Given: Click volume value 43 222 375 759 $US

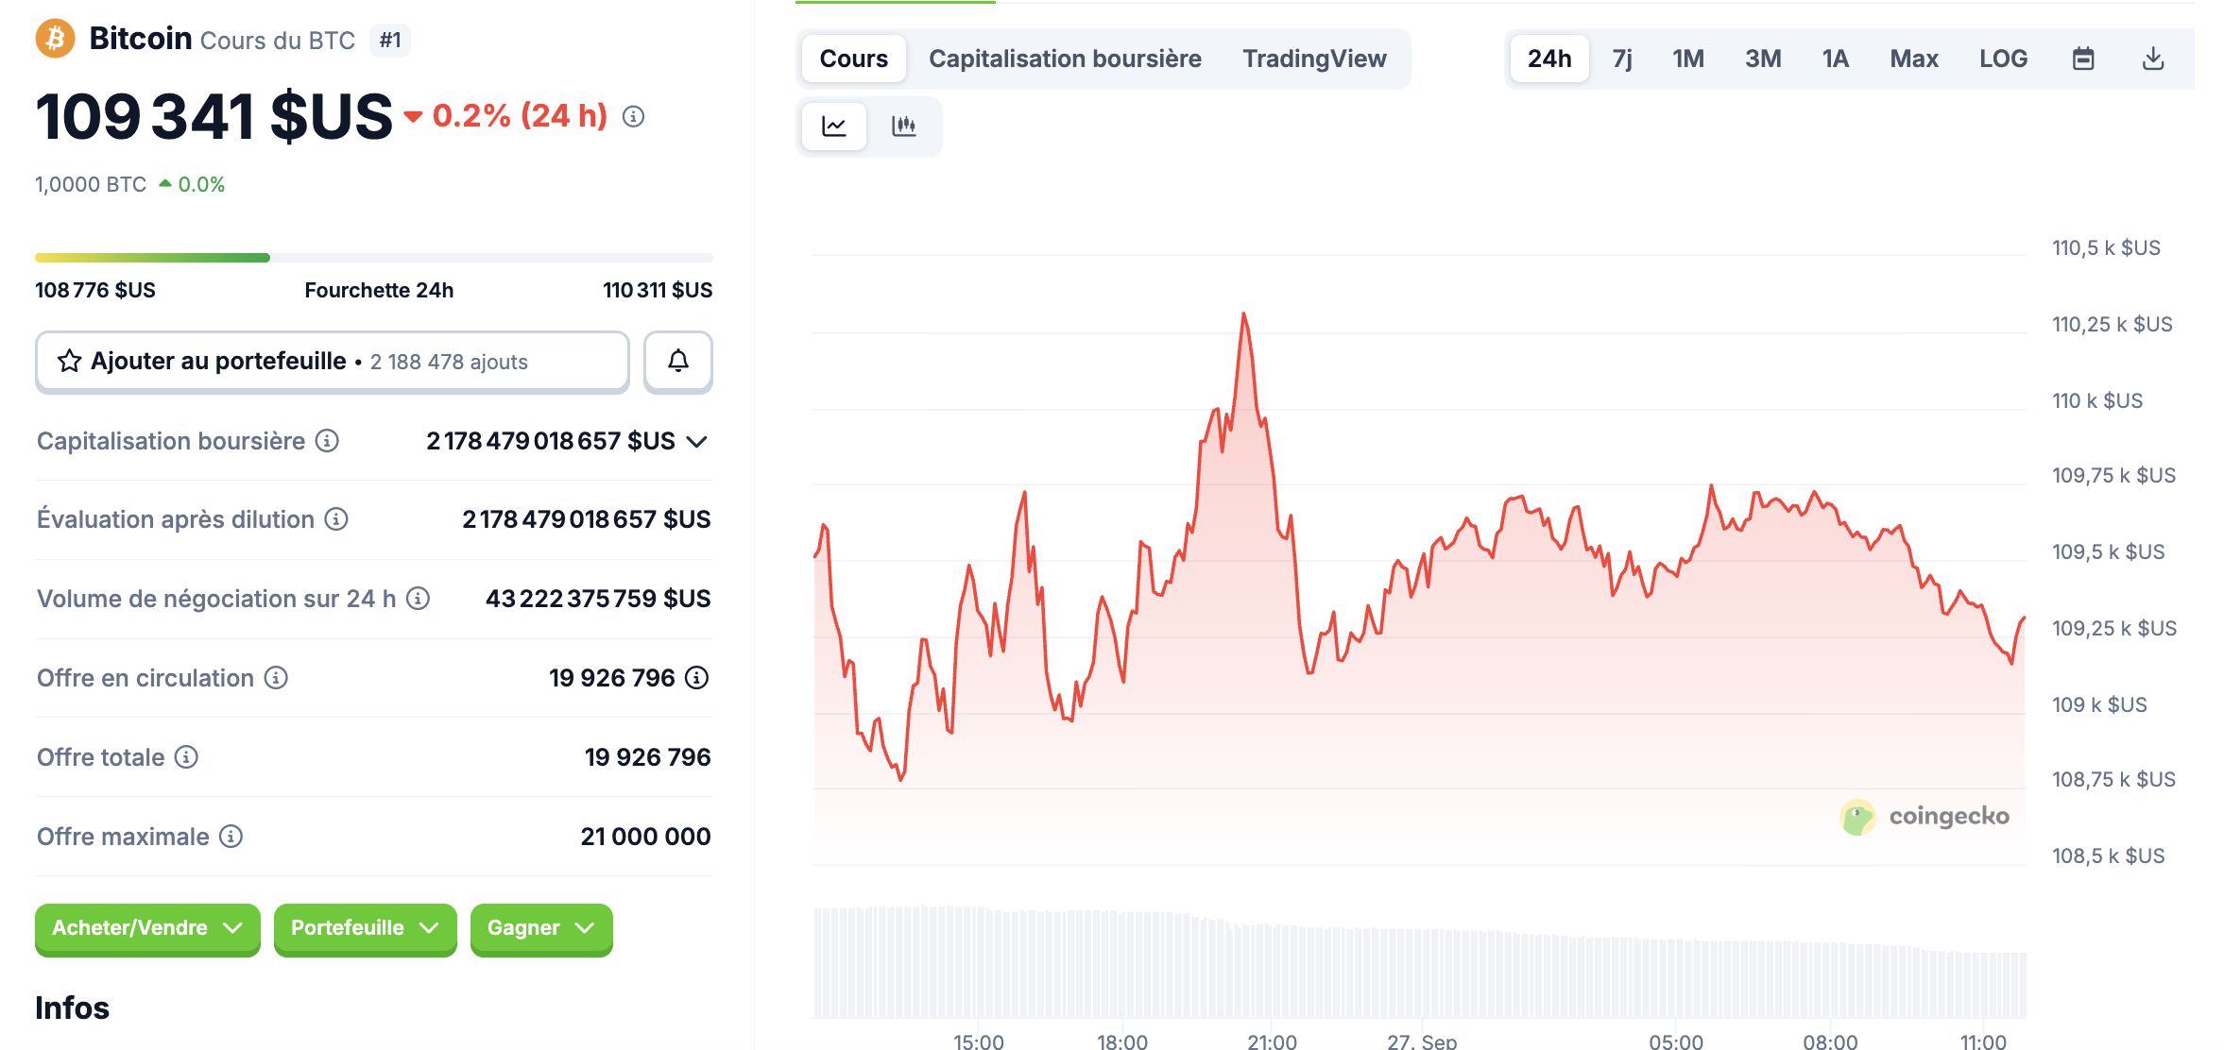Looking at the screenshot, I should click(x=598, y=599).
